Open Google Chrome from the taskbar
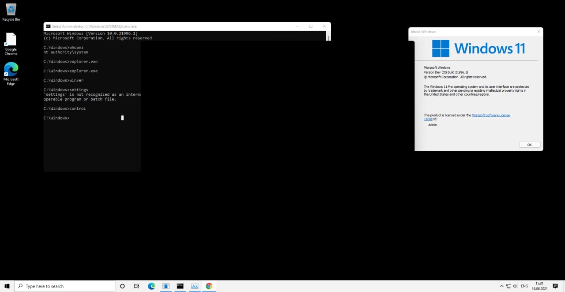This screenshot has width=565, height=292. pyautogui.click(x=209, y=286)
